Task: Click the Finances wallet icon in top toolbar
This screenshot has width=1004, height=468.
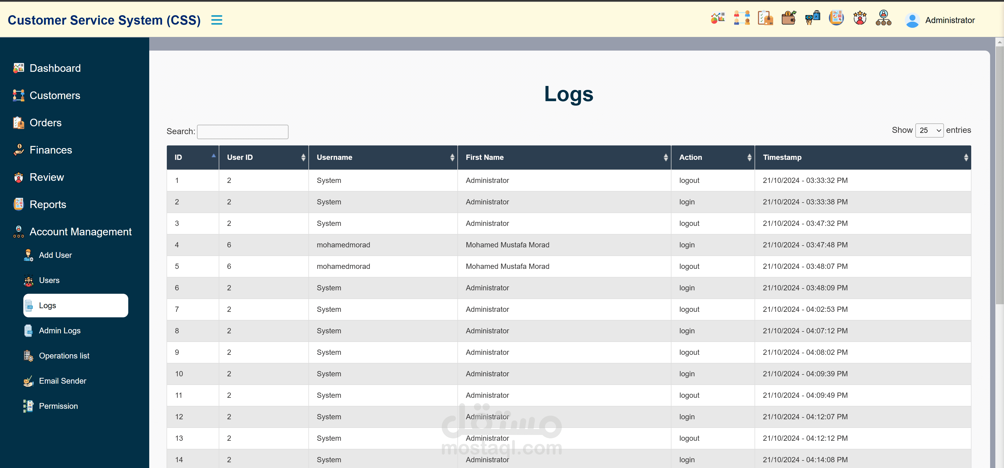Action: pyautogui.click(x=789, y=18)
